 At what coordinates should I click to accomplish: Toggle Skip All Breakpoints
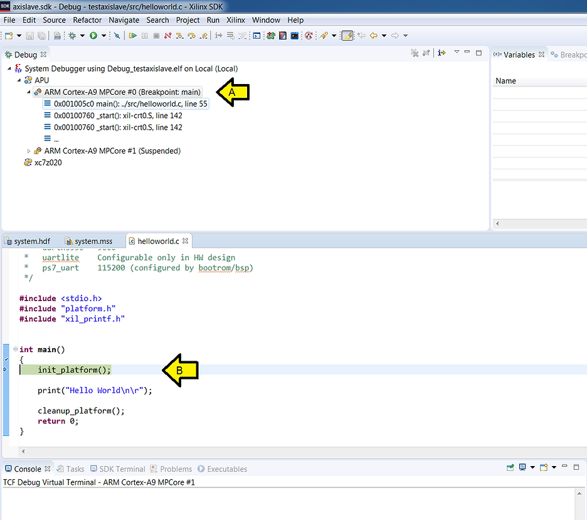(x=117, y=35)
